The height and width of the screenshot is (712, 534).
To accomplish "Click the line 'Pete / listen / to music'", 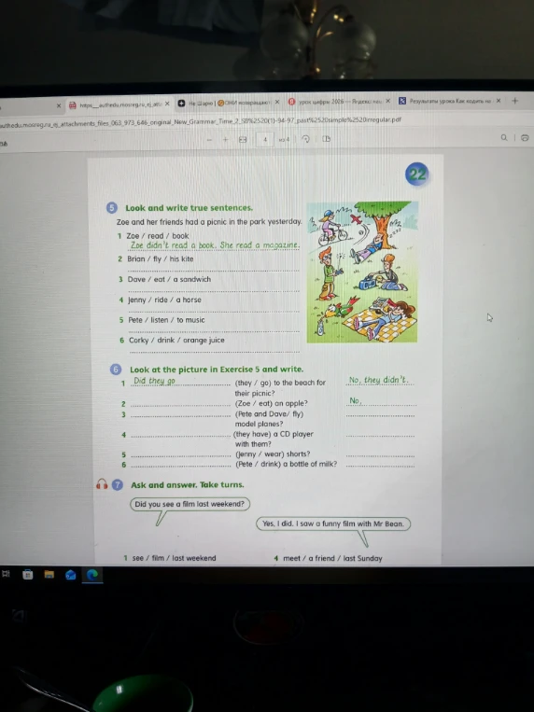I will tap(166, 320).
